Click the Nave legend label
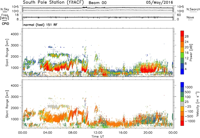This screenshot has height=138, width=200. 190,17
